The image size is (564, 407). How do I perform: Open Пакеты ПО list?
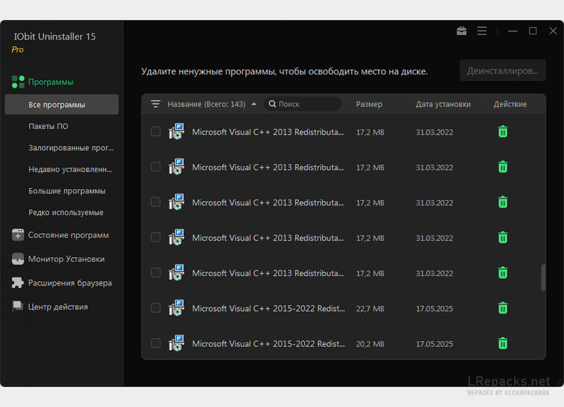pyautogui.click(x=48, y=126)
